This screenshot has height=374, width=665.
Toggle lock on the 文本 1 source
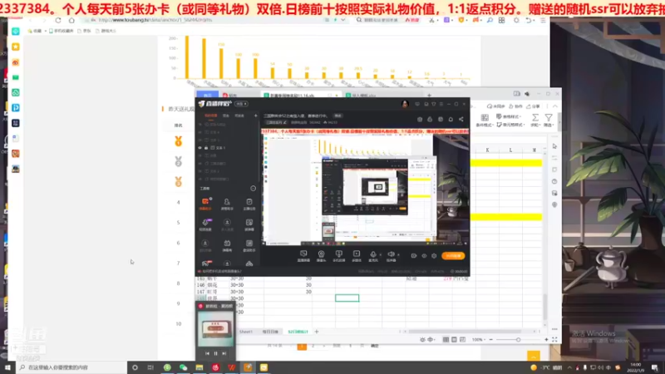pyautogui.click(x=206, y=148)
